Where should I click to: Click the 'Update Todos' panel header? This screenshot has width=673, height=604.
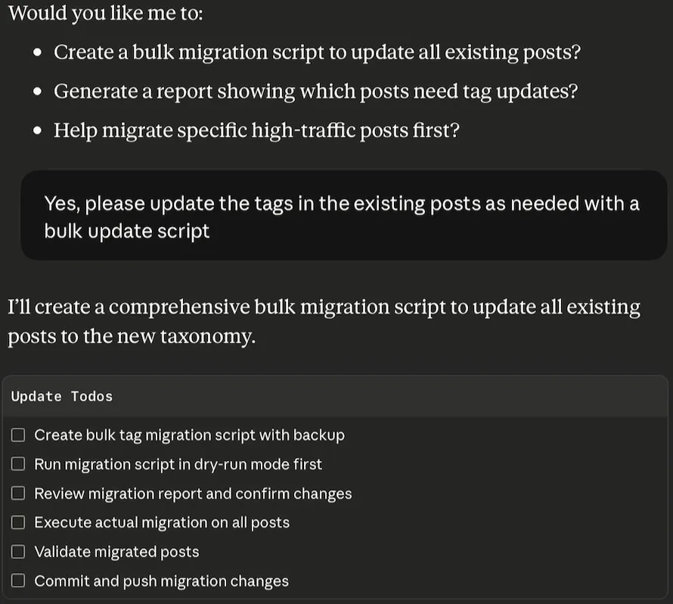(62, 397)
